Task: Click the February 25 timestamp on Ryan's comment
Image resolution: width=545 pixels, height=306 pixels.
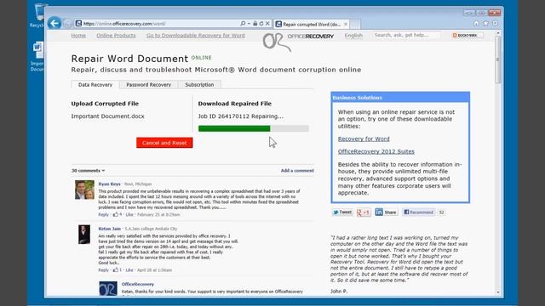Action: pyautogui.click(x=158, y=214)
